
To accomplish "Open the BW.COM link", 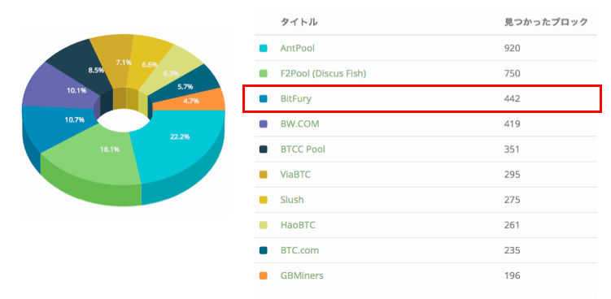I will click(x=299, y=124).
